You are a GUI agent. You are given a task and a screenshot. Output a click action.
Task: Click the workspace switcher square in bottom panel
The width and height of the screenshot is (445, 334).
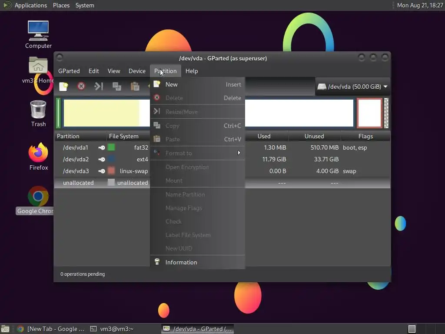pyautogui.click(x=412, y=329)
